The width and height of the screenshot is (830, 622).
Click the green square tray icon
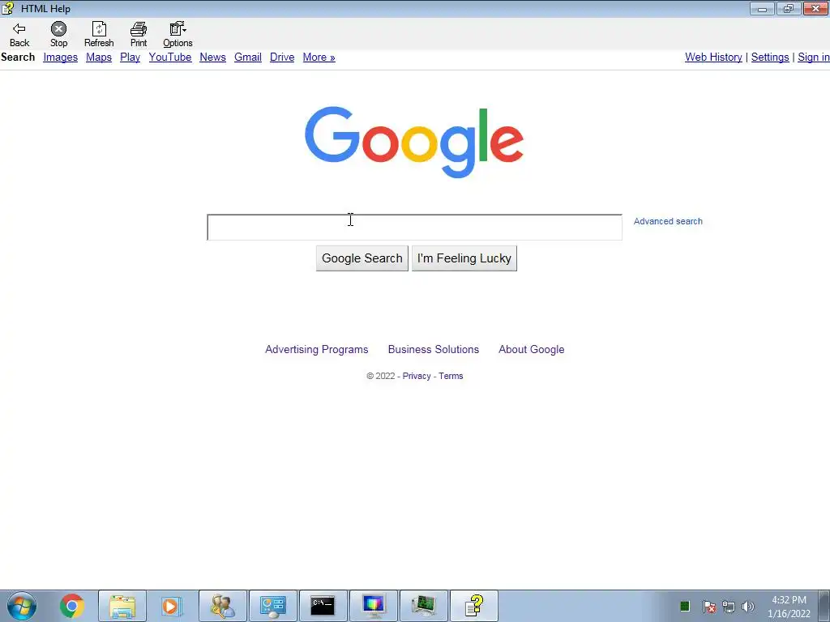point(685,606)
